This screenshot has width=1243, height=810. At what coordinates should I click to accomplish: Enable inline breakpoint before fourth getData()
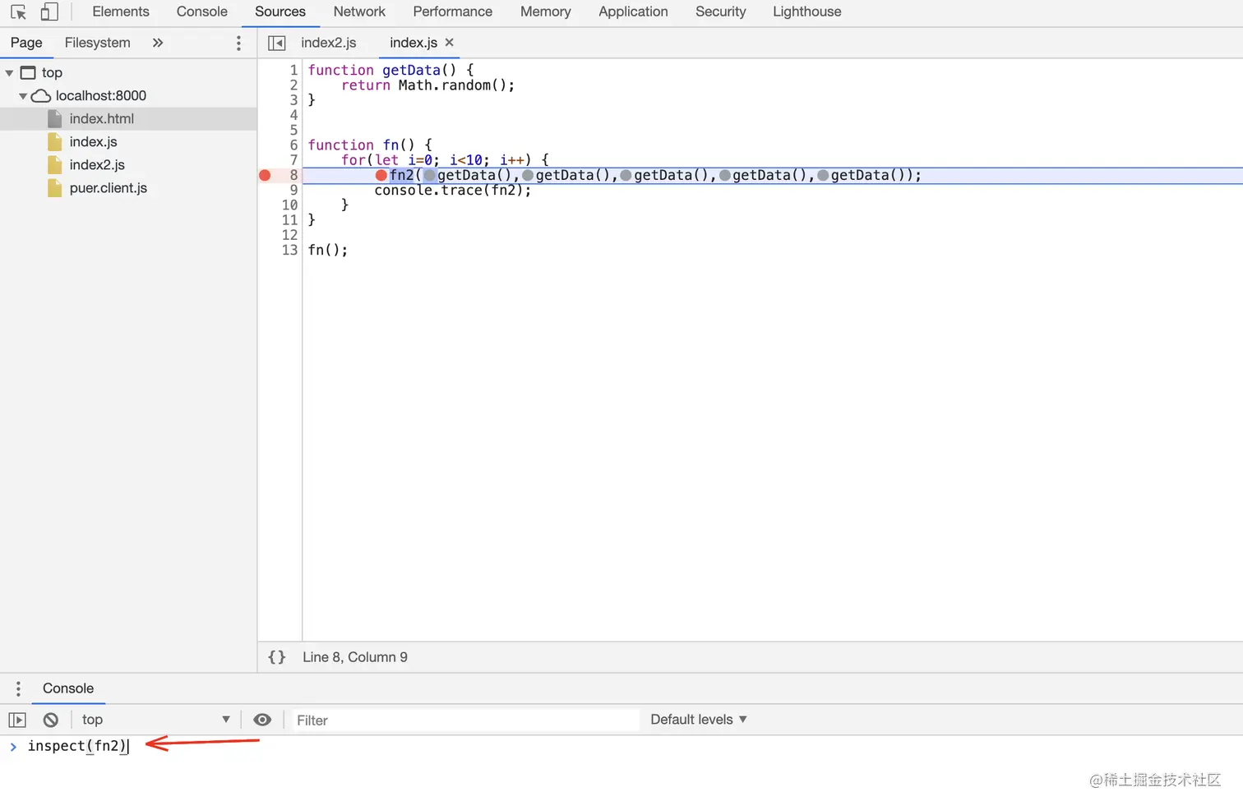coord(725,175)
